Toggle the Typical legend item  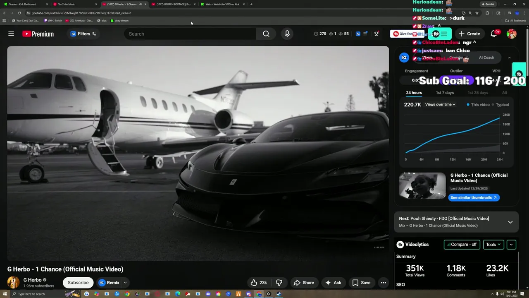(500, 105)
